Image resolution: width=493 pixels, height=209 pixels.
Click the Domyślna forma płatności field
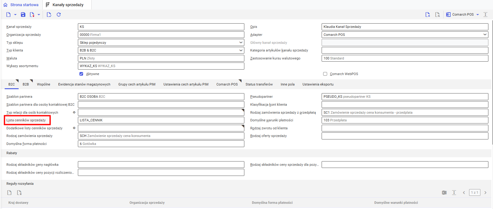(x=161, y=144)
